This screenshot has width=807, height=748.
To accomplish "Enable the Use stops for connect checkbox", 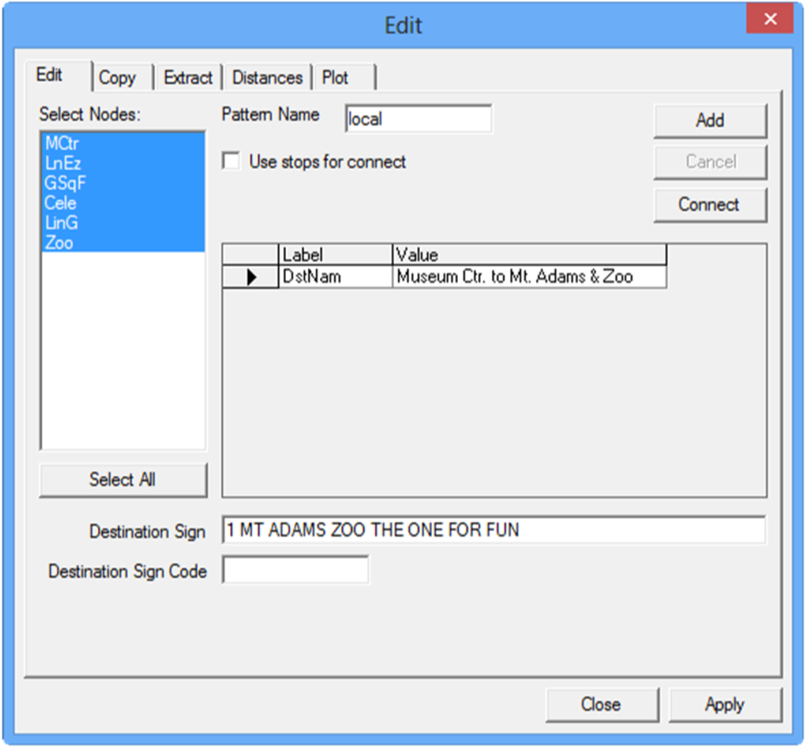I will click(x=231, y=161).
